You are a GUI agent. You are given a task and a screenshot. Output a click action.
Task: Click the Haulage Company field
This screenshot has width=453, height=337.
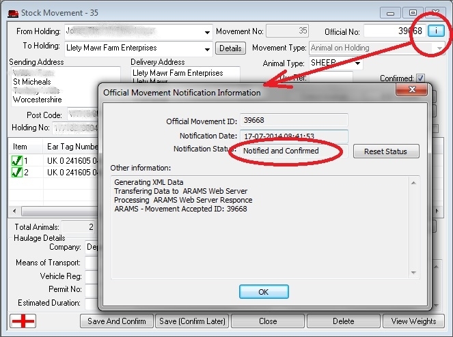tap(92, 247)
